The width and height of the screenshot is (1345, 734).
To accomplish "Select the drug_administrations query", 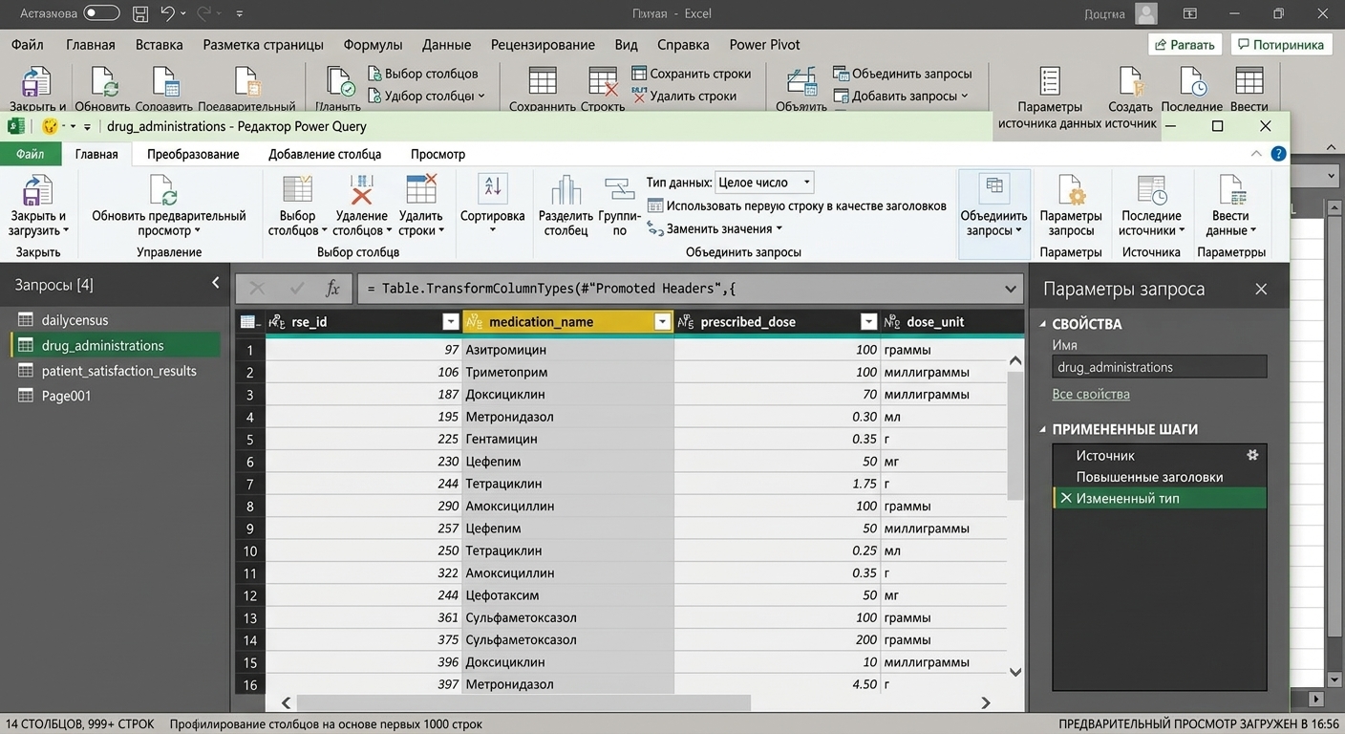I will pyautogui.click(x=115, y=345).
